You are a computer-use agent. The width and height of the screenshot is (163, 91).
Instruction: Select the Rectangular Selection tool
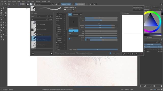point(1,33)
